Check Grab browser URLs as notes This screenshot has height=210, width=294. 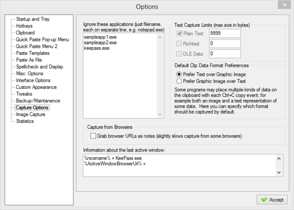(x=93, y=136)
